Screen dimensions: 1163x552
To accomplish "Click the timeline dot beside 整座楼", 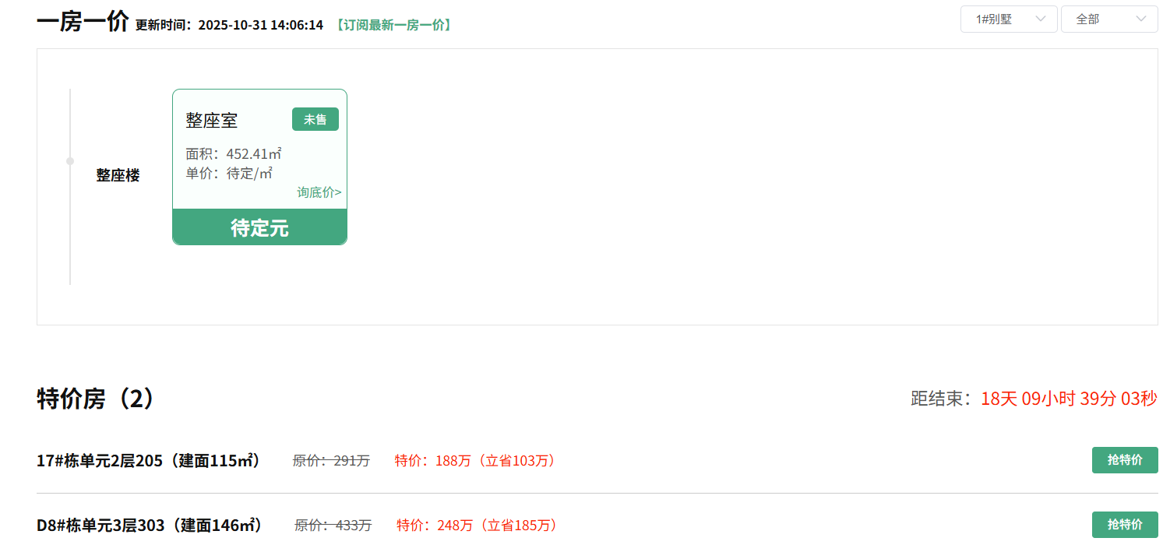I will tap(70, 161).
